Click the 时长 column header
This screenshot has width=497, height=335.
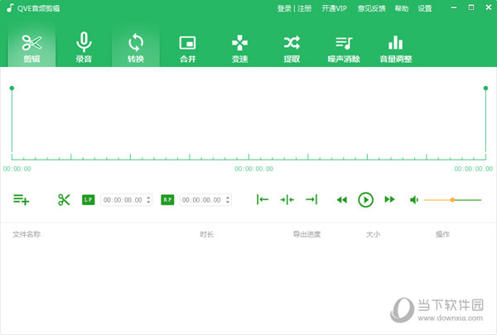click(x=206, y=234)
